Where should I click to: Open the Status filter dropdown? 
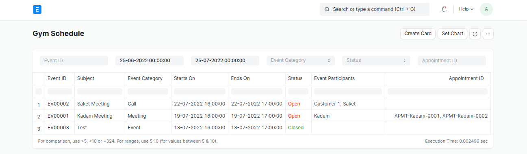click(376, 61)
